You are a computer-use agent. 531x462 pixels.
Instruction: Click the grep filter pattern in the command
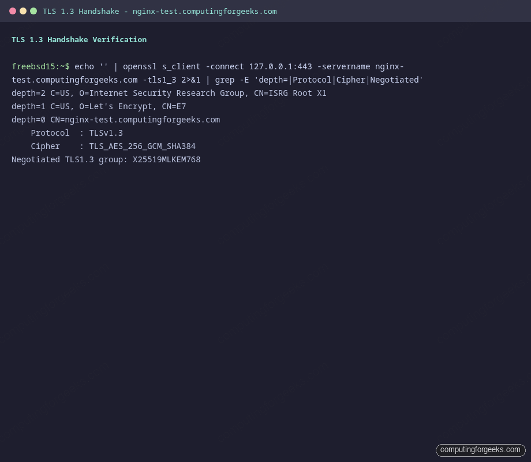point(341,80)
